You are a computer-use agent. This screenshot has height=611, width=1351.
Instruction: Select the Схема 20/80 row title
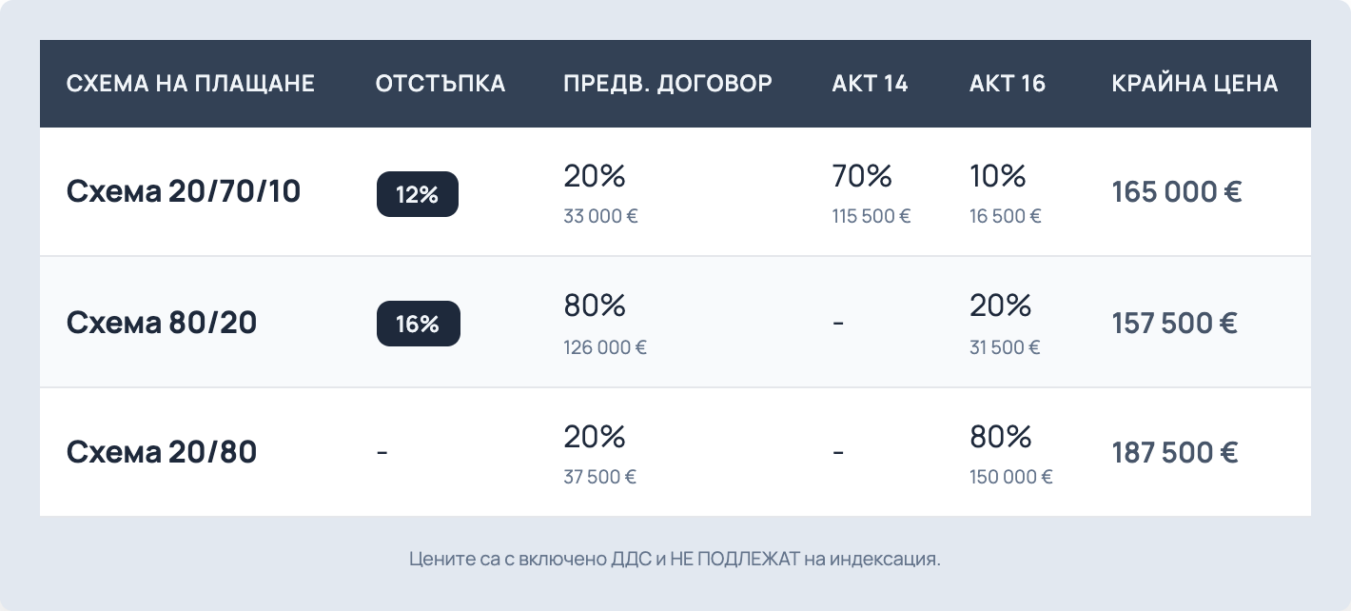click(162, 452)
